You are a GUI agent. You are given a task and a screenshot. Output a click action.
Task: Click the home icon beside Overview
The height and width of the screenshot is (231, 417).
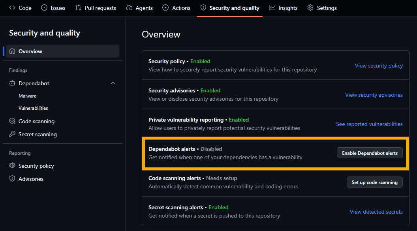pyautogui.click(x=12, y=51)
